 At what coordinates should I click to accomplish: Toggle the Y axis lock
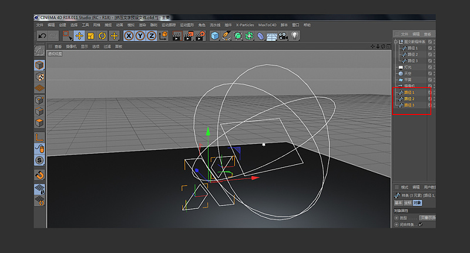[140, 36]
